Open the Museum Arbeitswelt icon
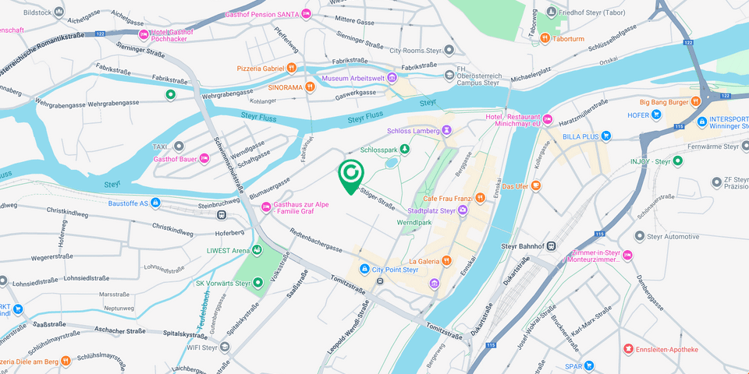Image resolution: width=749 pixels, height=374 pixels. 392,77
